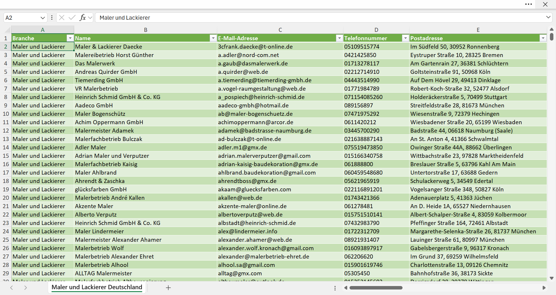
Task: Open E-Mail-Adresse filter dropdown
Action: click(x=339, y=38)
